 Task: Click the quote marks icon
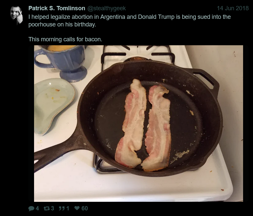[x=62, y=208]
